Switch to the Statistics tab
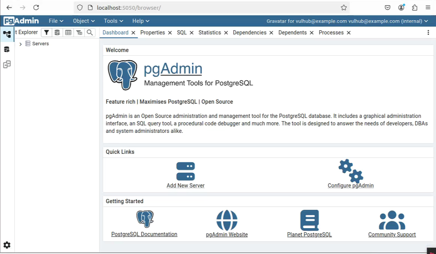This screenshot has height=254, width=436. click(x=210, y=33)
